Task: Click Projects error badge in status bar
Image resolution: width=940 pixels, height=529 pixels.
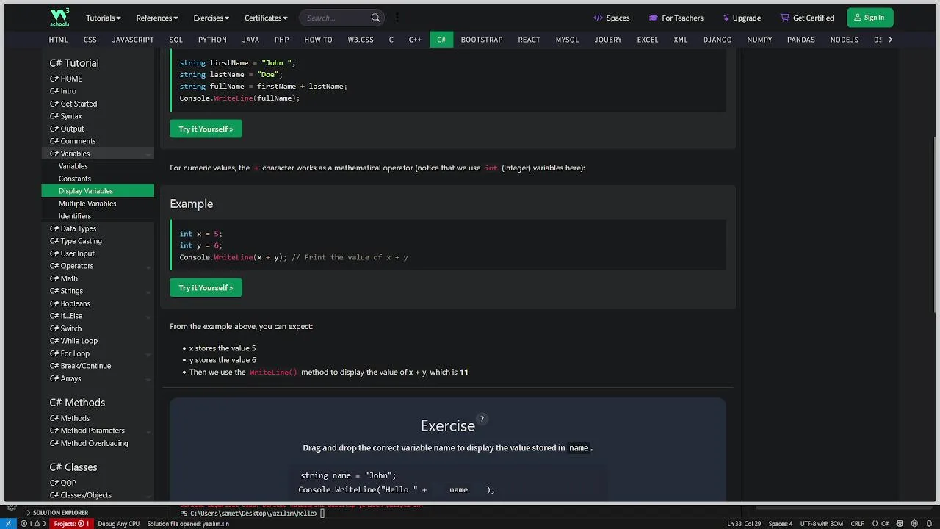Action: click(x=71, y=524)
